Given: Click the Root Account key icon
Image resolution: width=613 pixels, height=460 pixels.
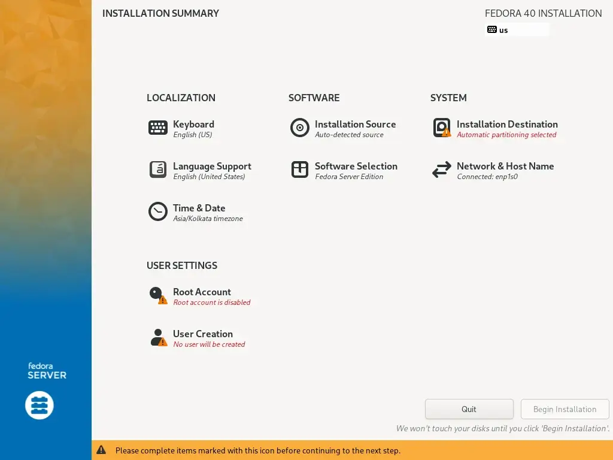Looking at the screenshot, I should coord(158,295).
